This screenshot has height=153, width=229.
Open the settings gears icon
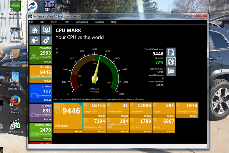[47, 40]
